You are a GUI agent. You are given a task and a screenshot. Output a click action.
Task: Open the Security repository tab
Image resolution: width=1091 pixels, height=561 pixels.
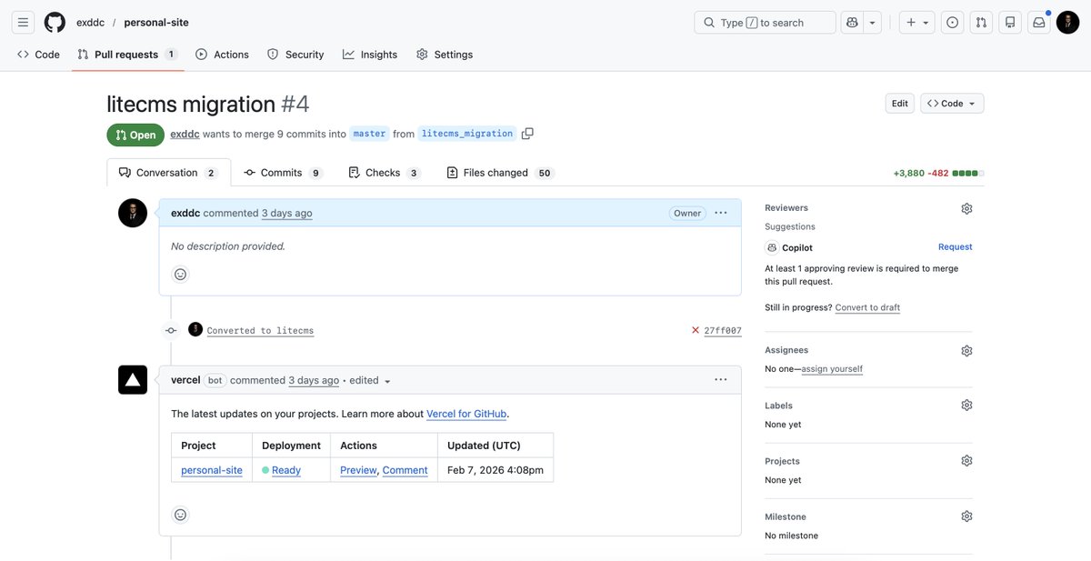pos(295,55)
